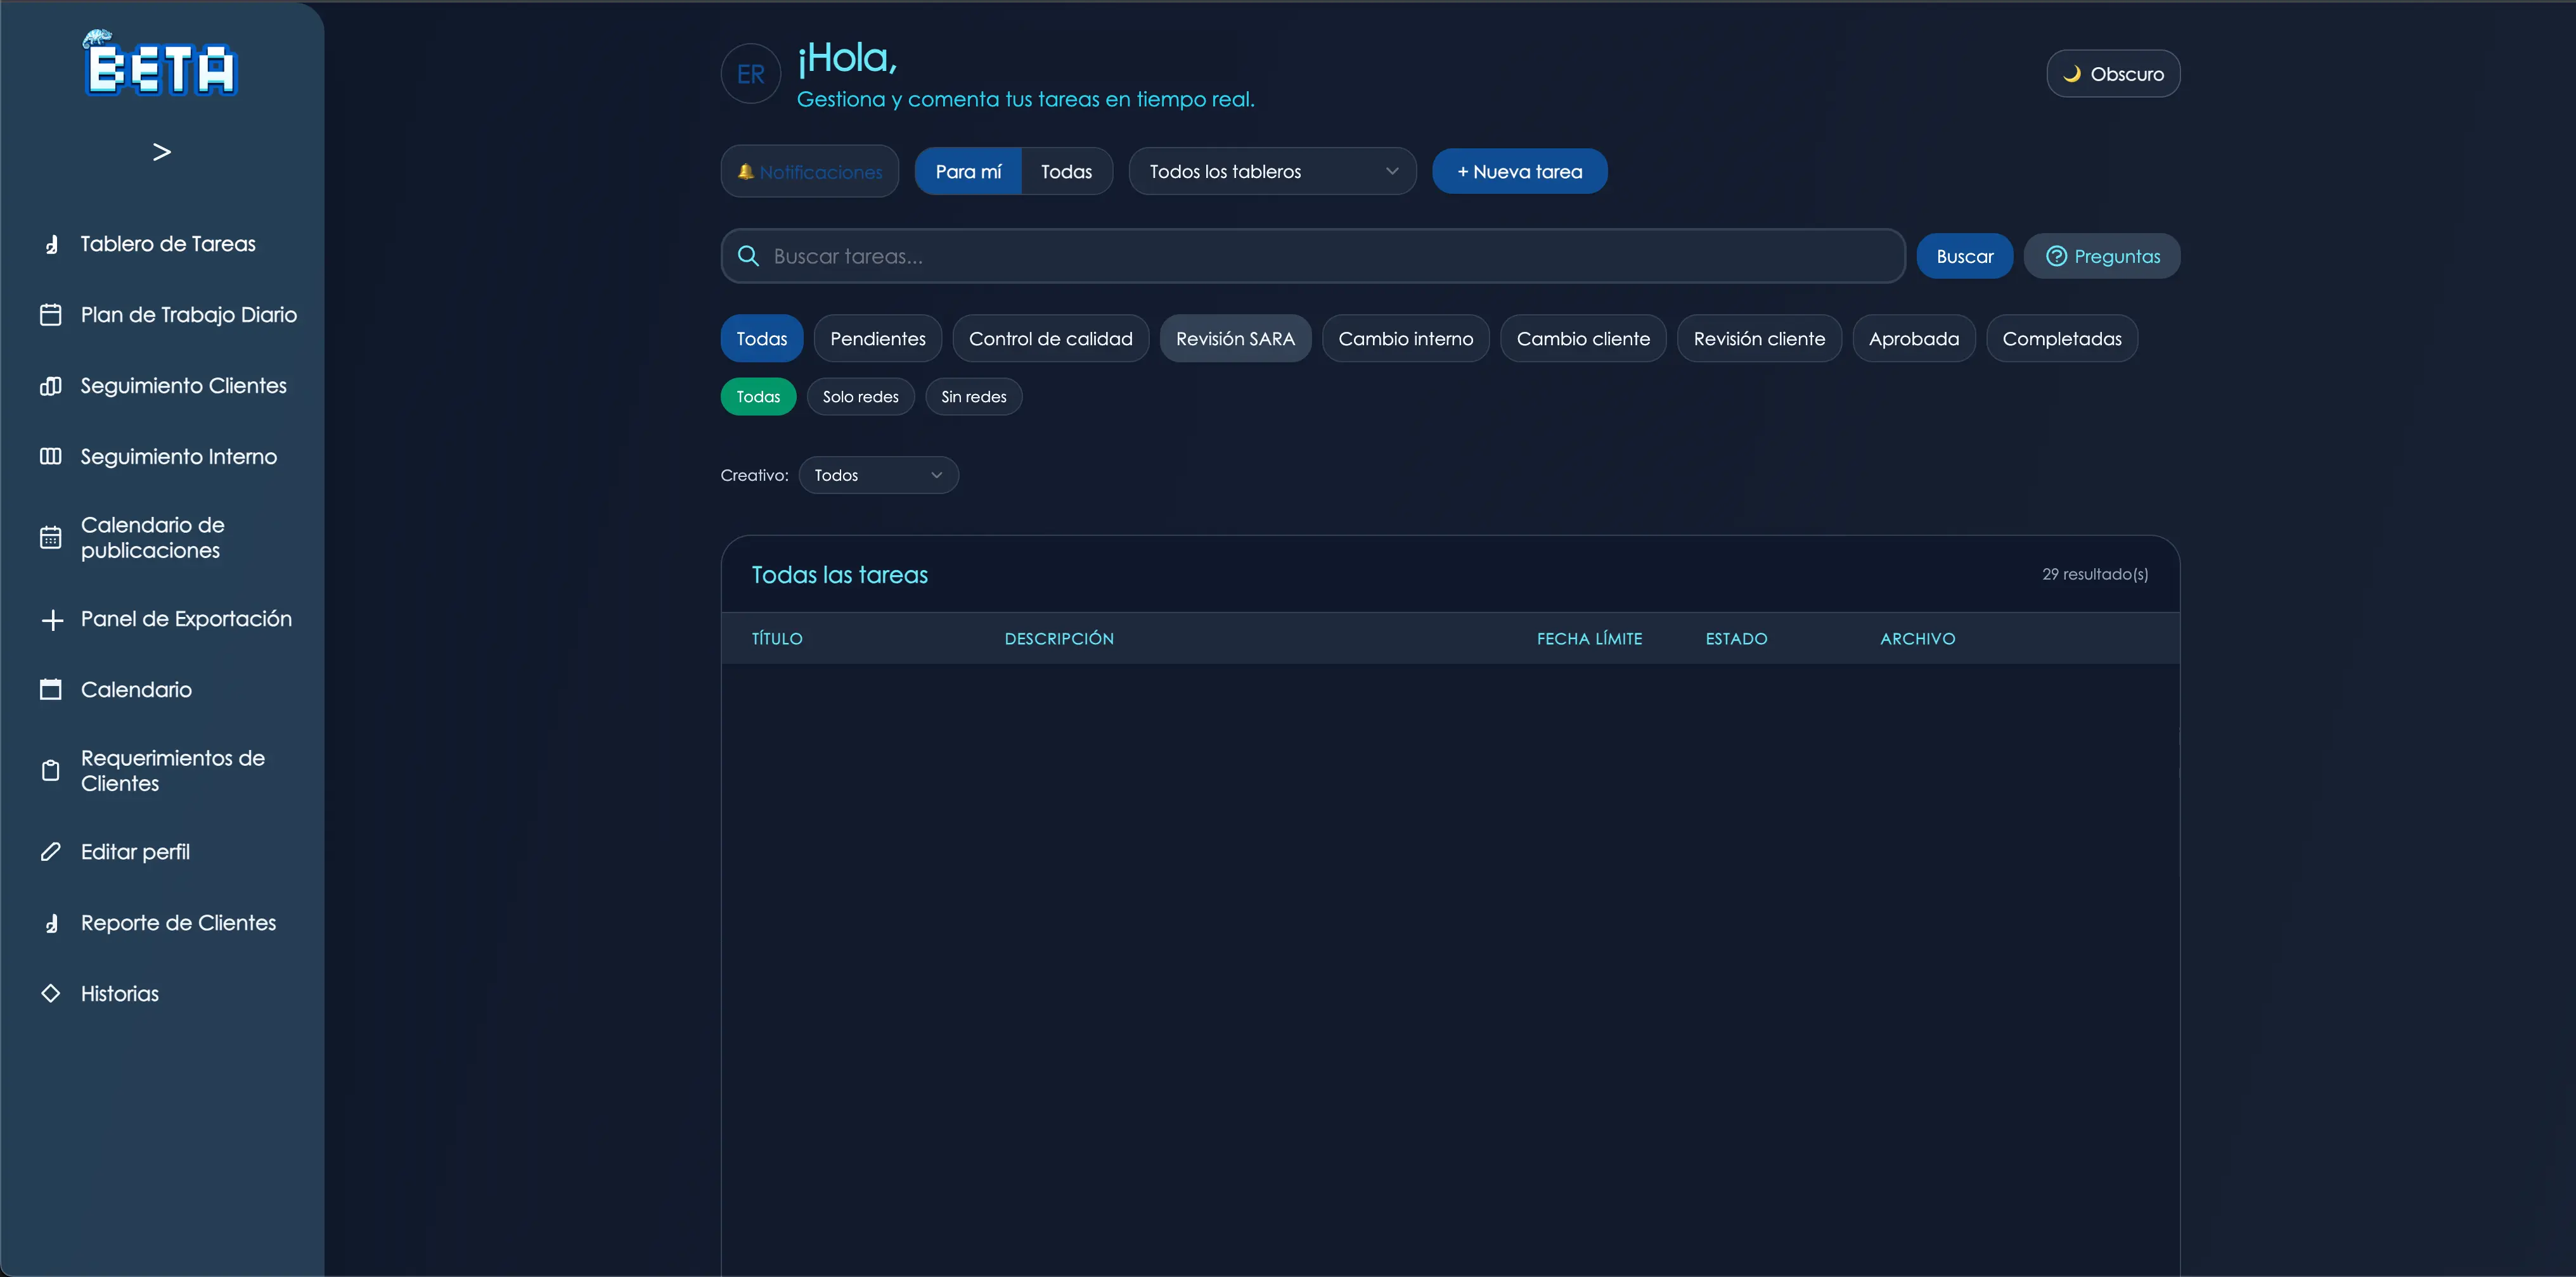2576x1277 pixels.
Task: Filter by Aprobada status
Action: point(1914,339)
